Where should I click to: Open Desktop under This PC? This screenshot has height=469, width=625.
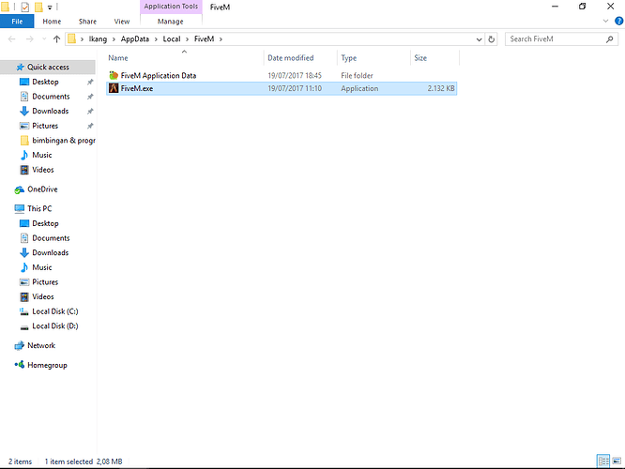point(45,223)
